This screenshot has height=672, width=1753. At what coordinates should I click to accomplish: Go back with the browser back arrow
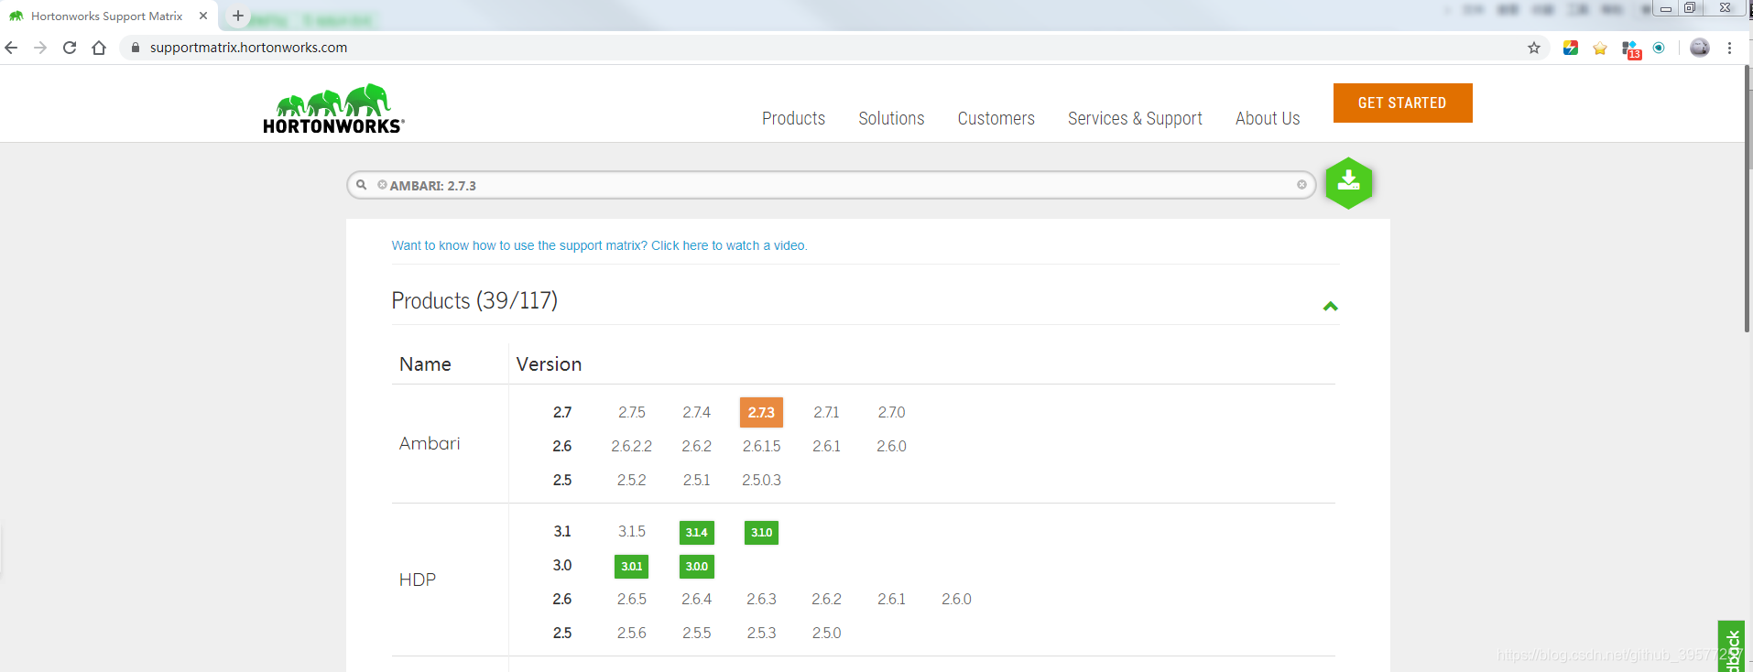click(11, 48)
